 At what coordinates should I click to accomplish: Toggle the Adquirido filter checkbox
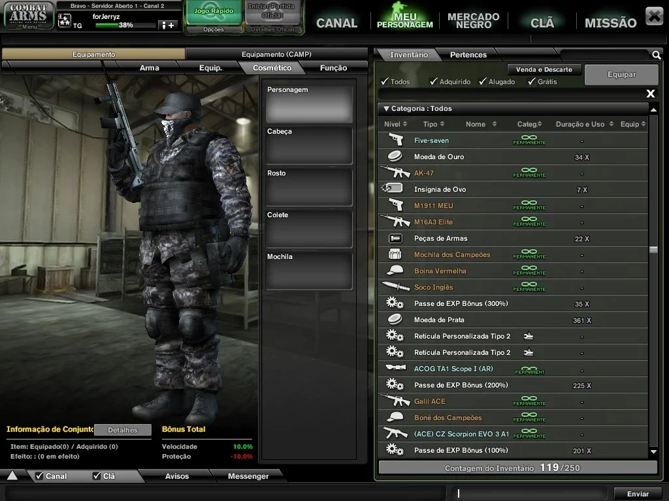point(434,81)
